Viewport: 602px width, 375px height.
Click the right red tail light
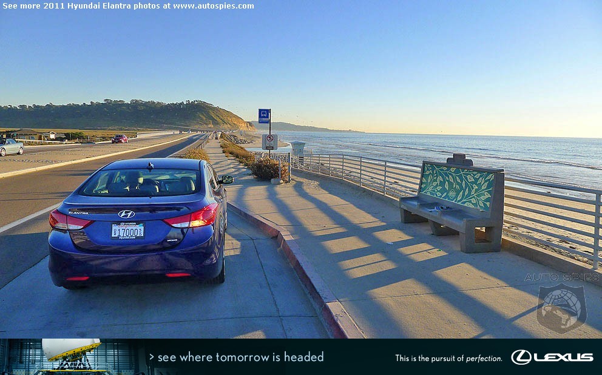[192, 217]
